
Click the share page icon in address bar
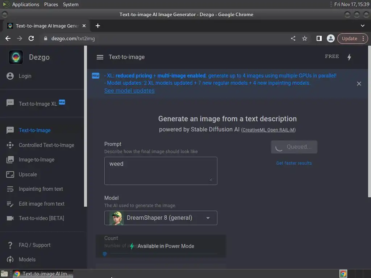tap(293, 38)
